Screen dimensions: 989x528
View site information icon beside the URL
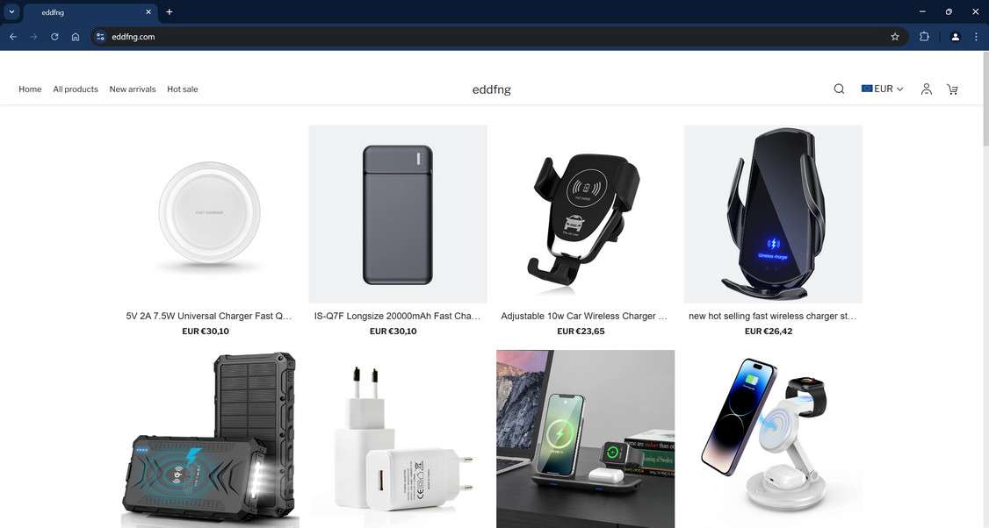pos(100,37)
